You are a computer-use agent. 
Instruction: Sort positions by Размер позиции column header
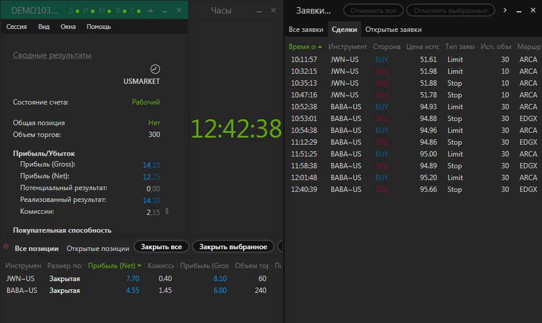click(x=64, y=266)
